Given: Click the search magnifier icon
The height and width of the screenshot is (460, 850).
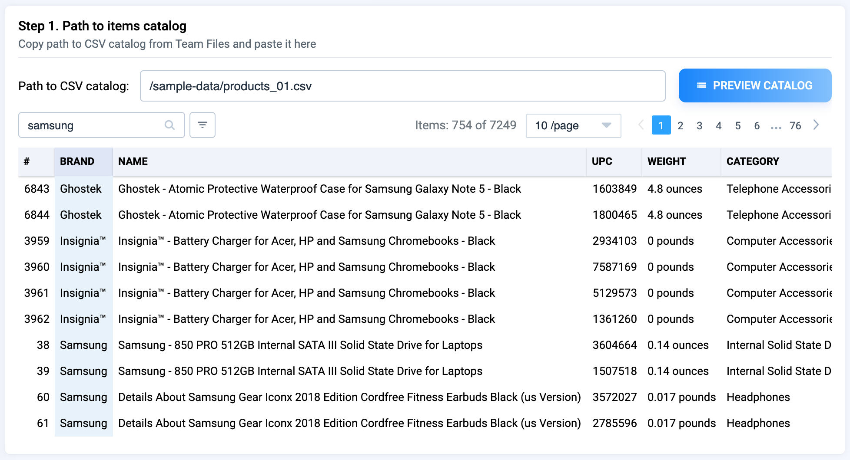Looking at the screenshot, I should [169, 125].
